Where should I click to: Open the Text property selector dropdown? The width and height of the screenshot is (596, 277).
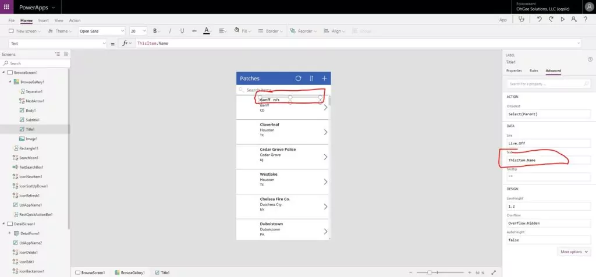pos(58,44)
